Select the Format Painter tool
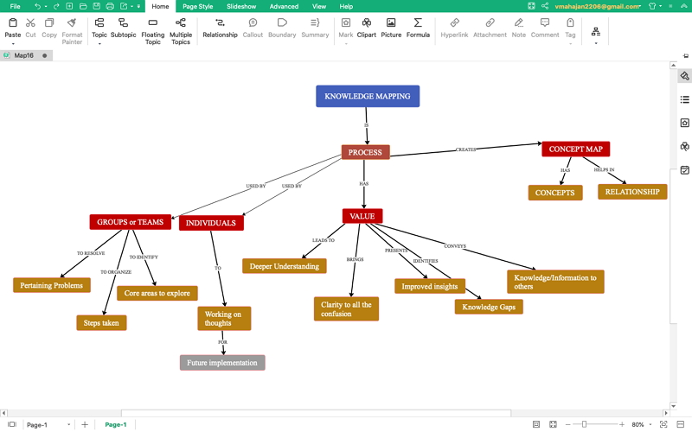 point(72,30)
